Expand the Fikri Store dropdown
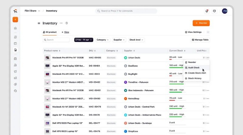Image resolution: width=243 pixels, height=135 pixels. point(32,11)
